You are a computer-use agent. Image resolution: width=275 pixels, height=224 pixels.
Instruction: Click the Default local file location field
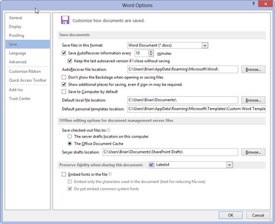(x=183, y=100)
